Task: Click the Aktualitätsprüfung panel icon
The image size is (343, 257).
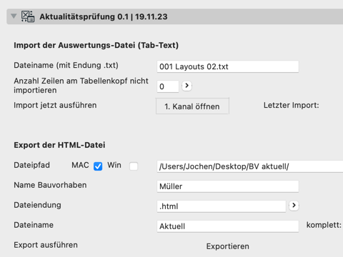Action: pos(28,16)
